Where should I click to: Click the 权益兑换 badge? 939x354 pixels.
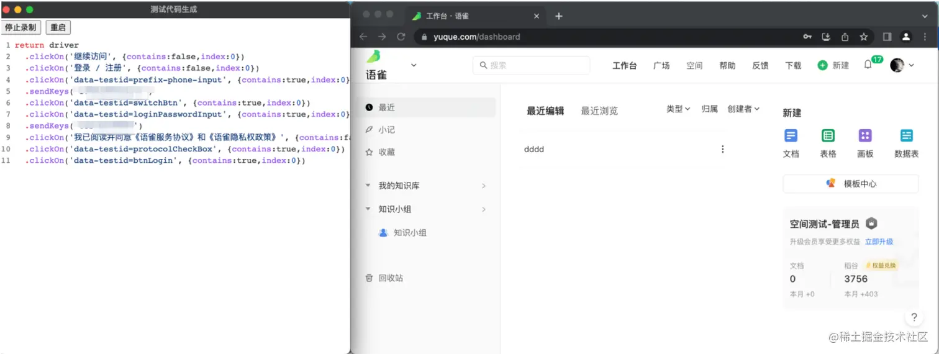coord(882,265)
